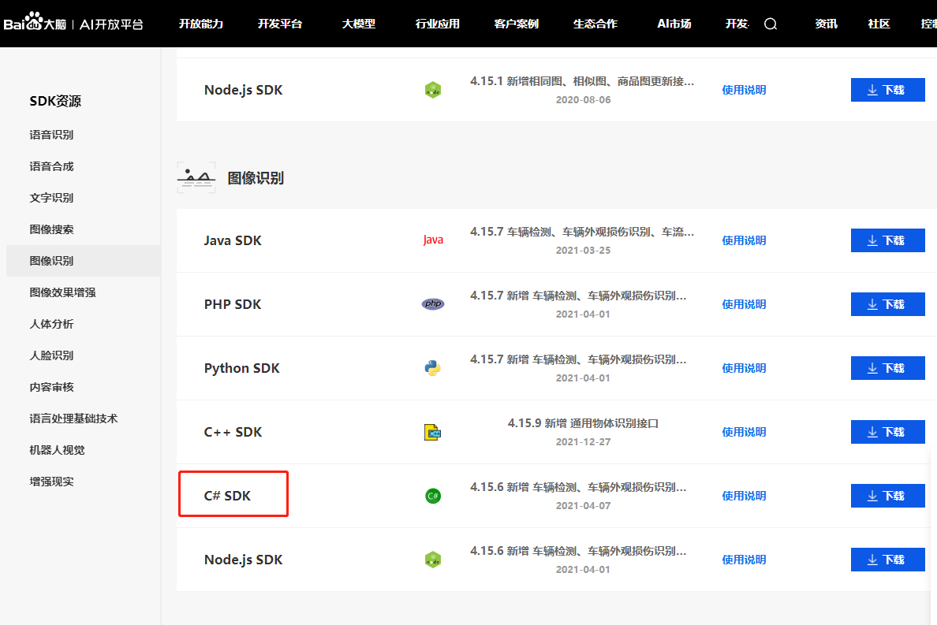Click the C++ SDK logo icon

(432, 432)
